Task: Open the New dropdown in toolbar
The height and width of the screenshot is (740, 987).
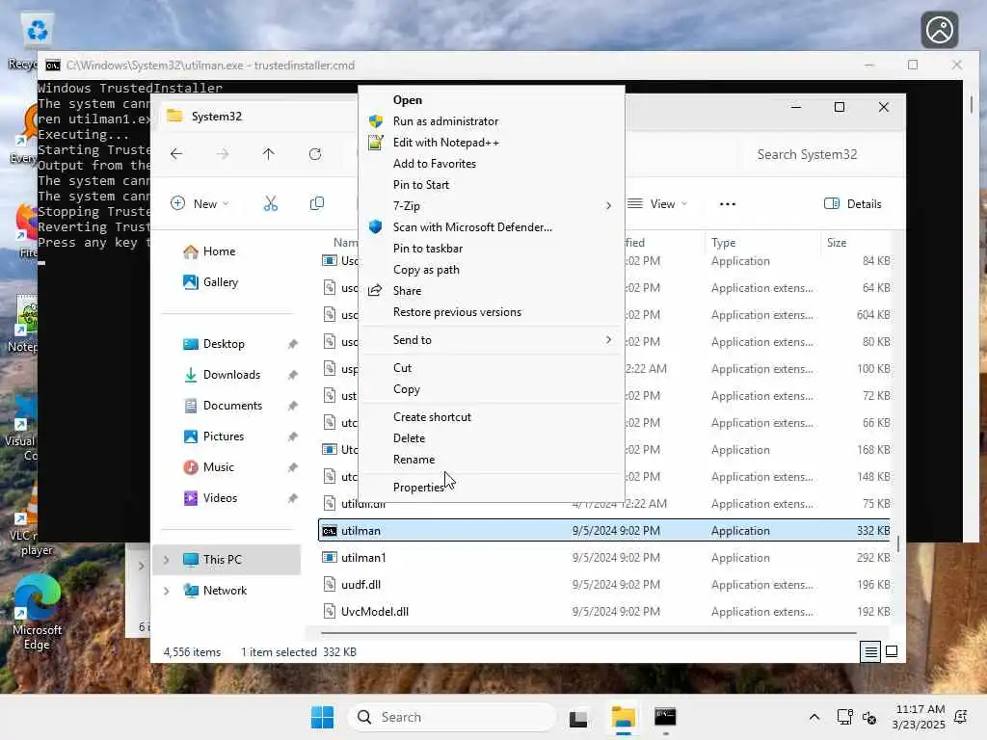Action: point(200,204)
